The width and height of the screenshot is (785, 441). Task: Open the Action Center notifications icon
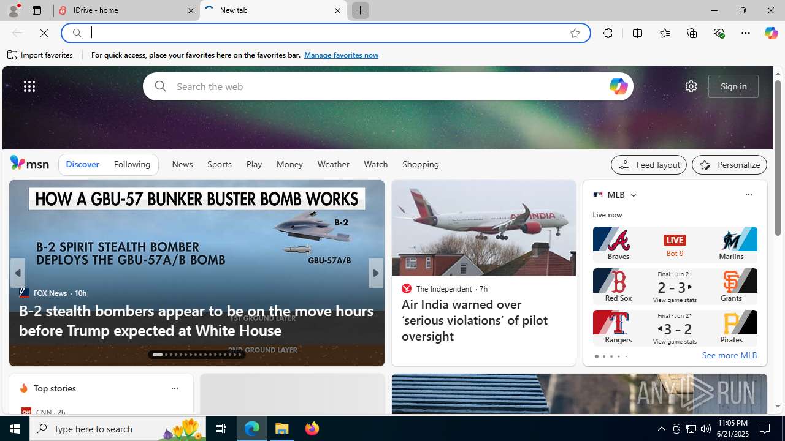(x=765, y=429)
